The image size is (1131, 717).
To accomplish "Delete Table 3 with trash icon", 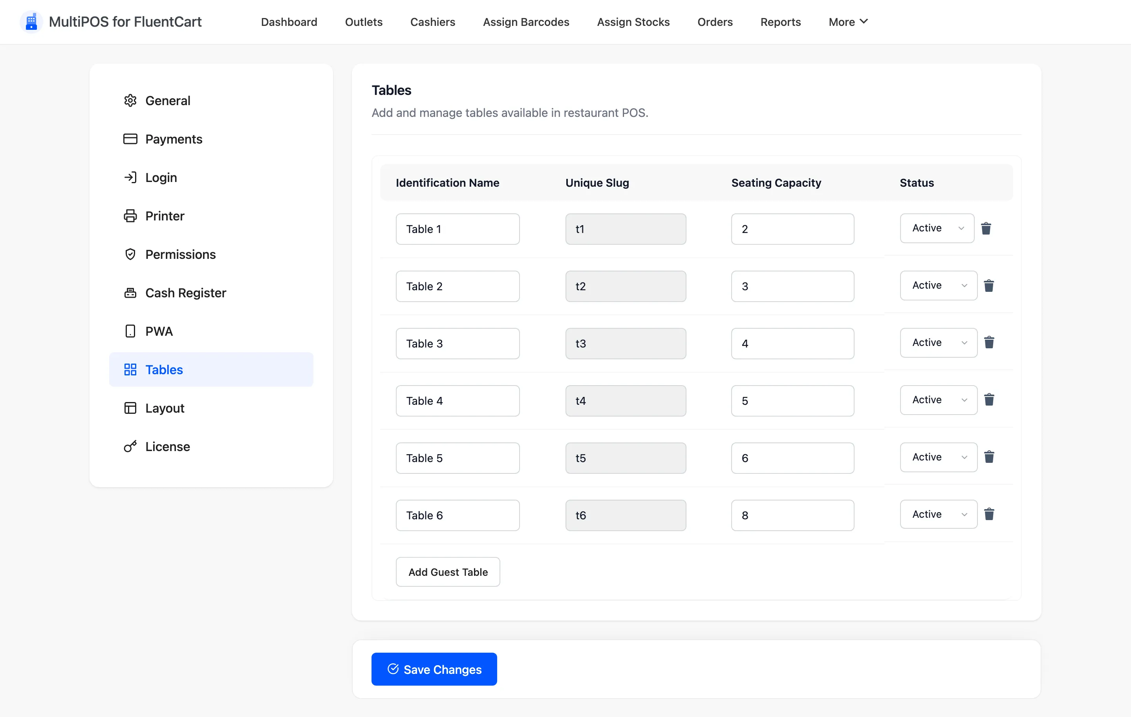I will [989, 342].
